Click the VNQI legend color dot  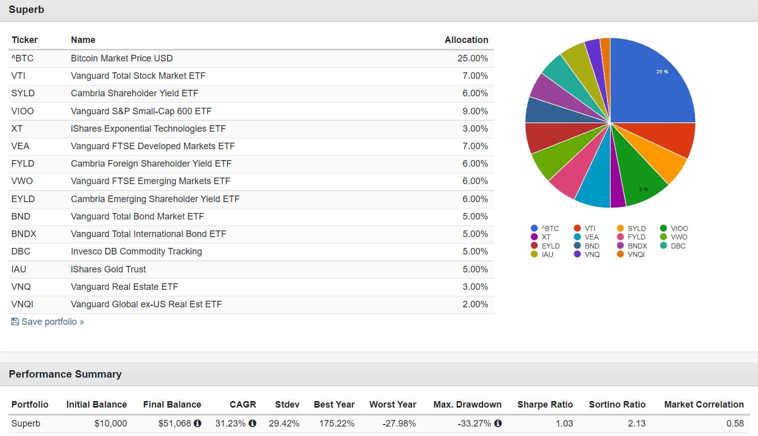pos(620,254)
